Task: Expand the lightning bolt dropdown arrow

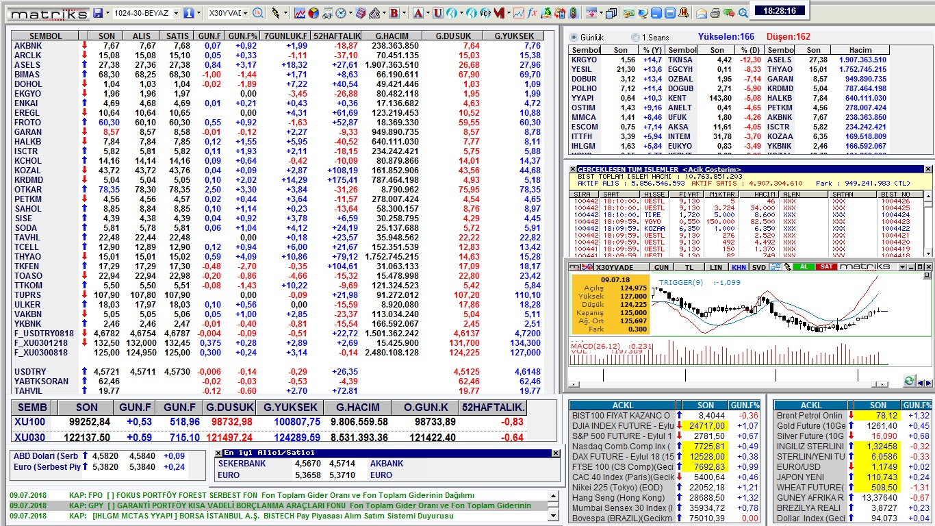Action: [285, 13]
